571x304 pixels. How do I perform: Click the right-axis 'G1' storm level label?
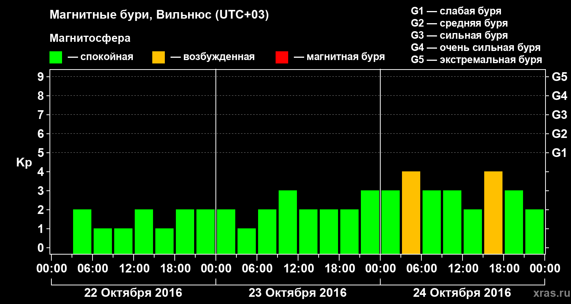559,153
